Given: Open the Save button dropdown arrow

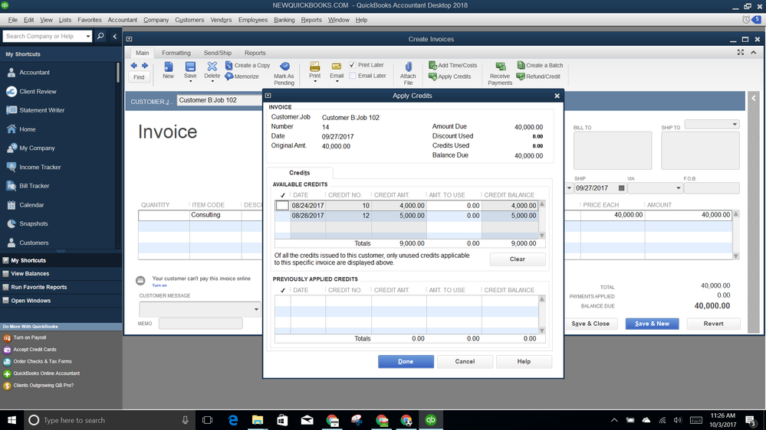Looking at the screenshot, I should [190, 81].
